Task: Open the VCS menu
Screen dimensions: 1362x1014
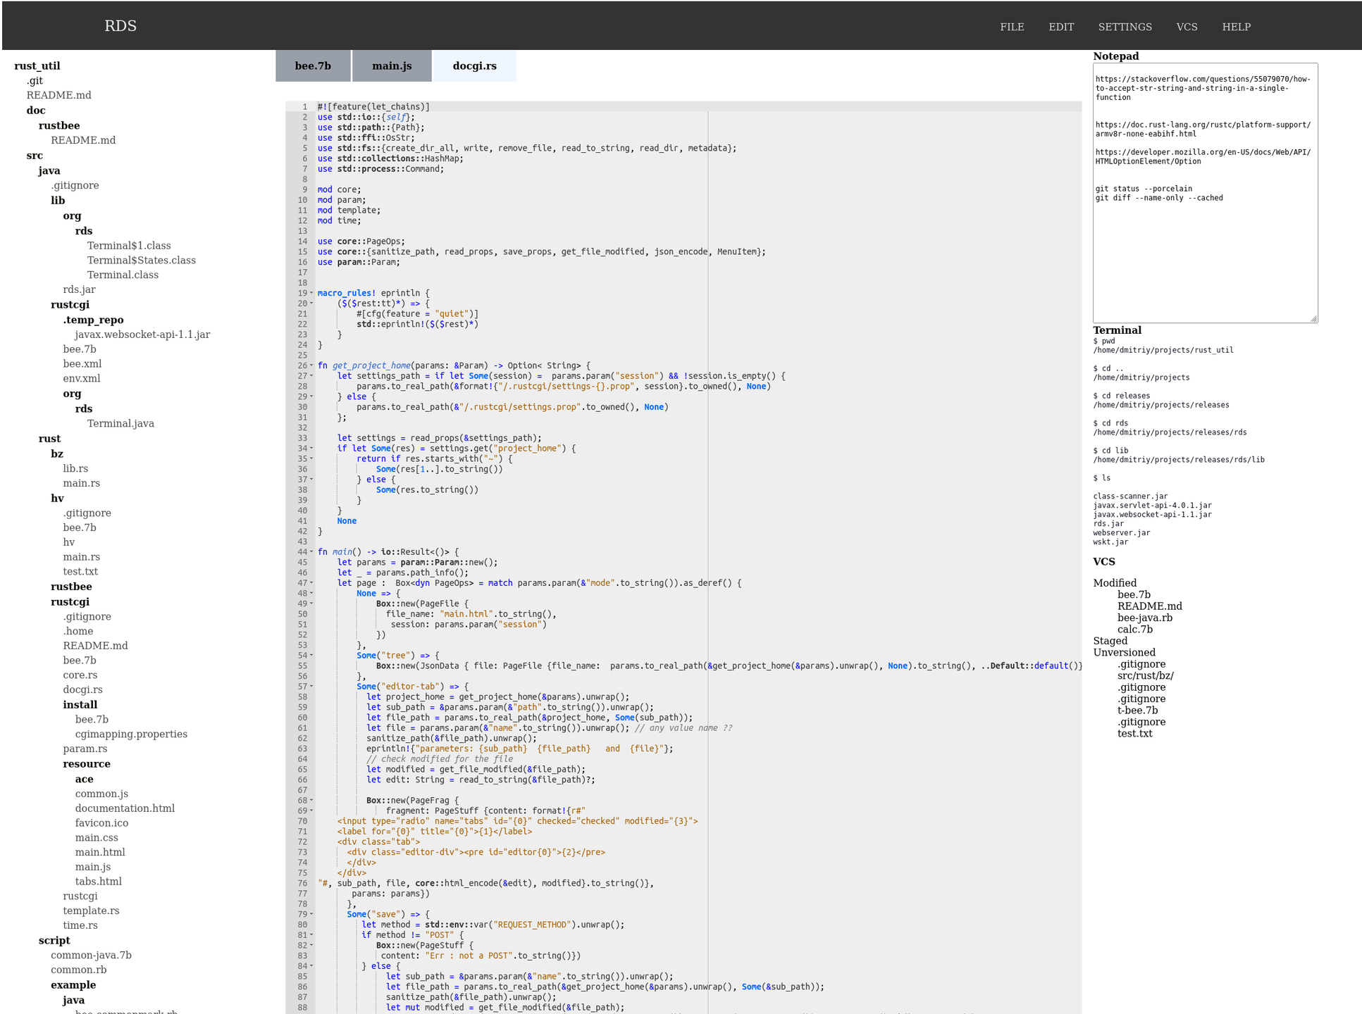Action: [1187, 27]
